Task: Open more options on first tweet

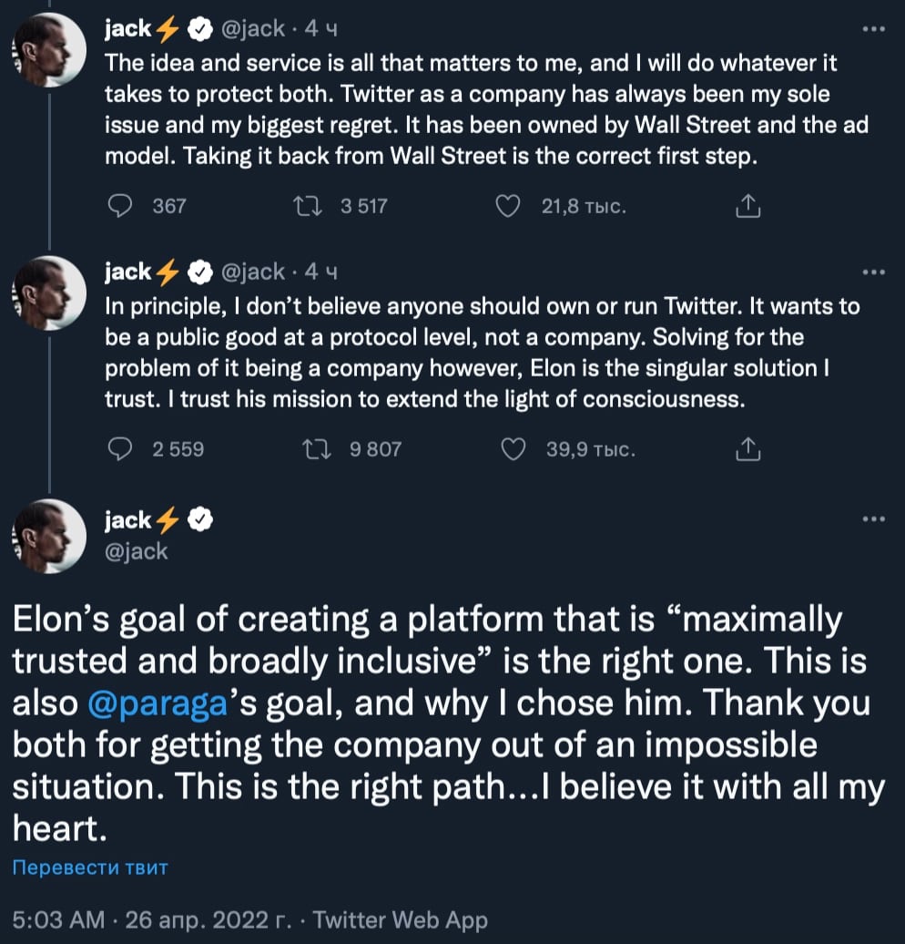Action: (873, 30)
